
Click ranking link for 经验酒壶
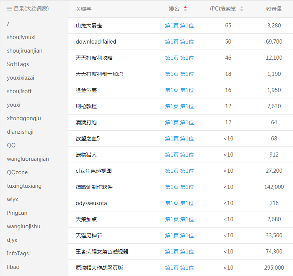click(x=179, y=90)
